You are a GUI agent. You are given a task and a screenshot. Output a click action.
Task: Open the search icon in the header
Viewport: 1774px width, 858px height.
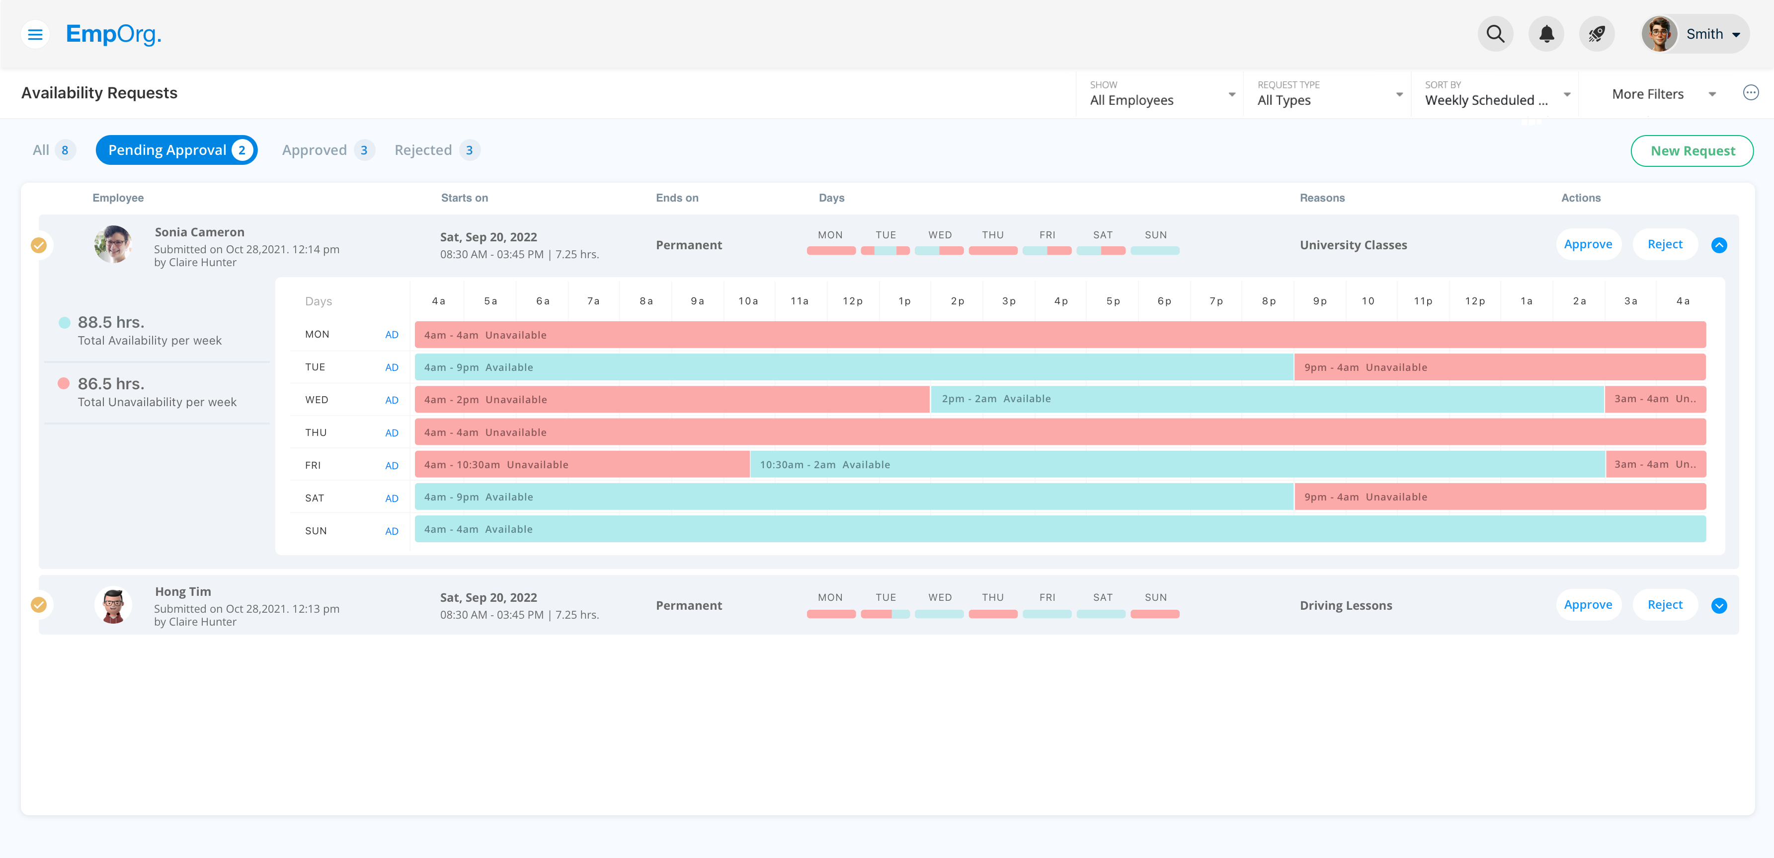1495,33
